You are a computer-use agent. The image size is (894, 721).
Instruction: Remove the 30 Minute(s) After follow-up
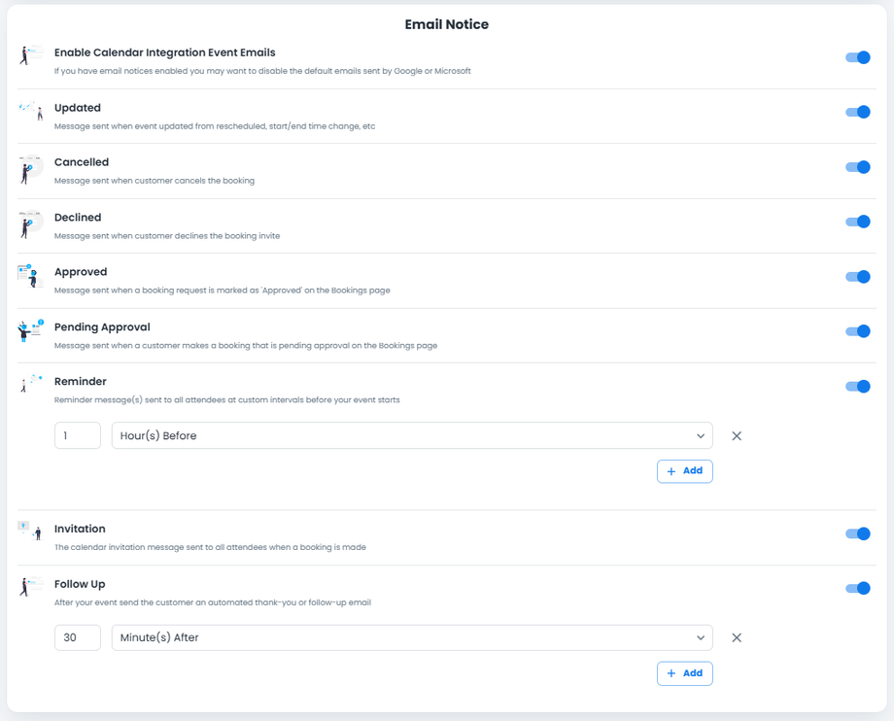tap(737, 638)
